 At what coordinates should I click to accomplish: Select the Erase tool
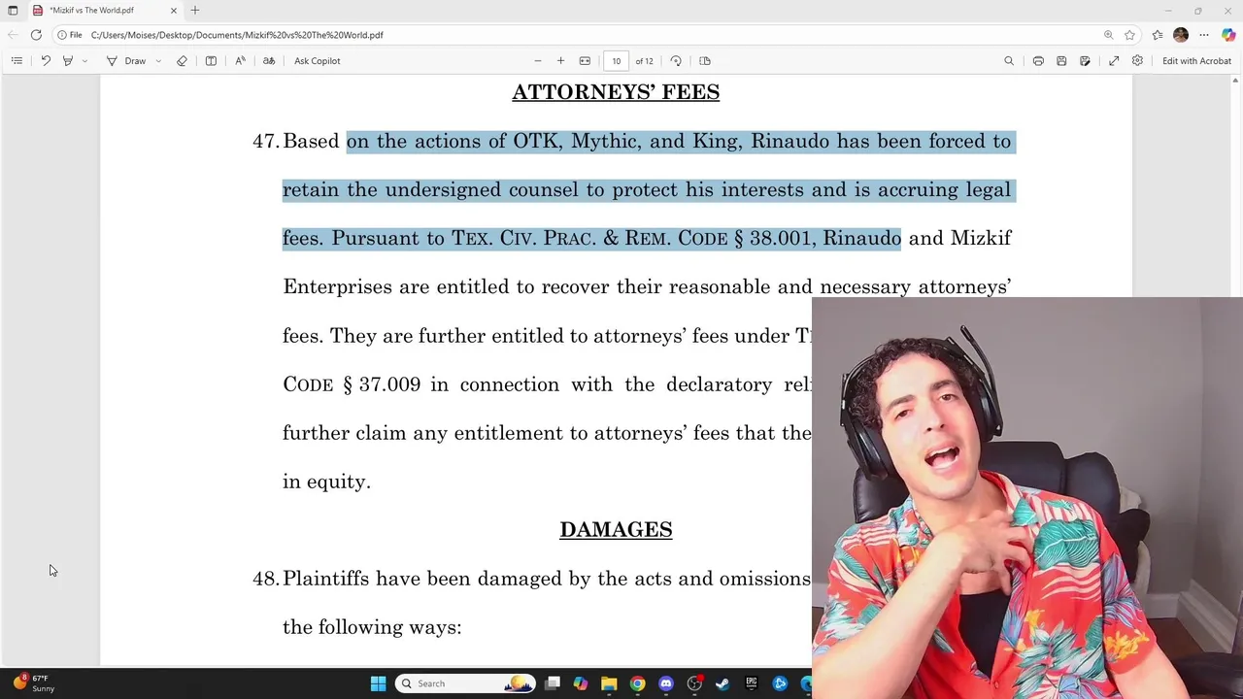click(182, 60)
